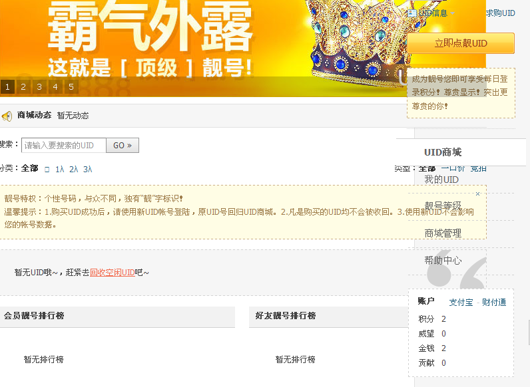Open 靓号等级 in the sidebar
Image resolution: width=530 pixels, height=387 pixels.
443,206
